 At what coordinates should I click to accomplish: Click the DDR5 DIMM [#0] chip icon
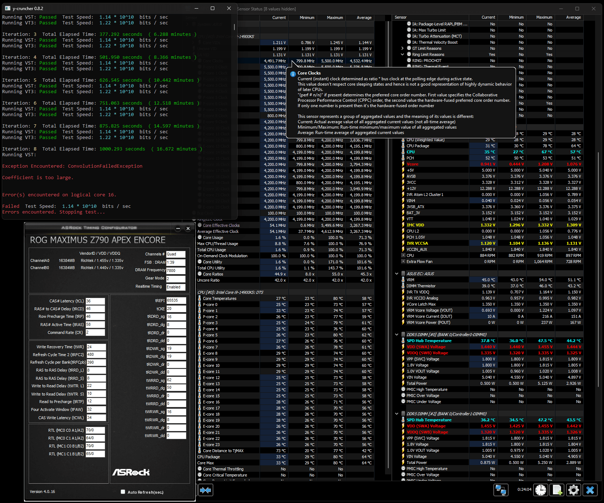403,335
